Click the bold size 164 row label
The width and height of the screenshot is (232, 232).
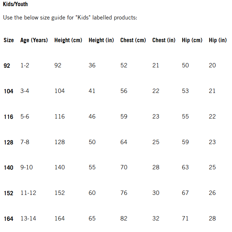point(8,219)
